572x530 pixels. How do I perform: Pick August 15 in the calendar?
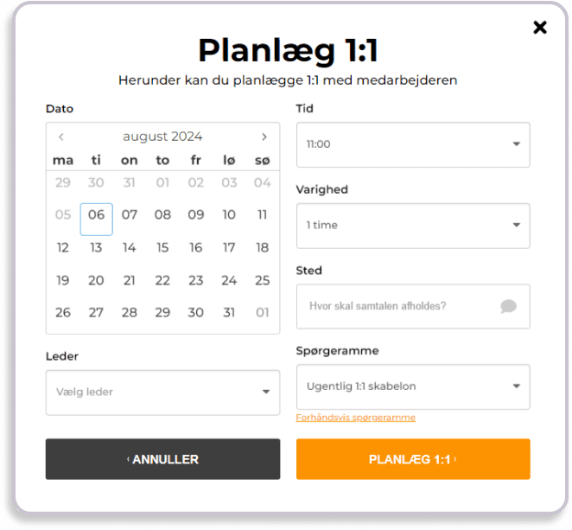coord(162,248)
